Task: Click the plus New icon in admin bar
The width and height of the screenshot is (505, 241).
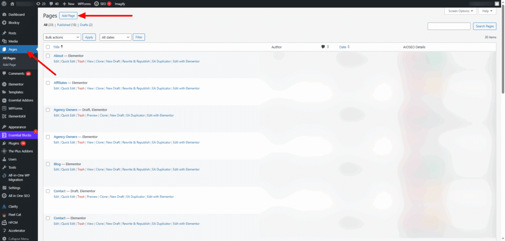Action: point(65,4)
